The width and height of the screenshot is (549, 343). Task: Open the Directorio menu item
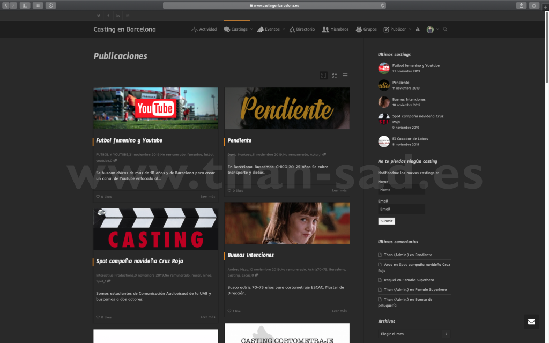point(302,29)
